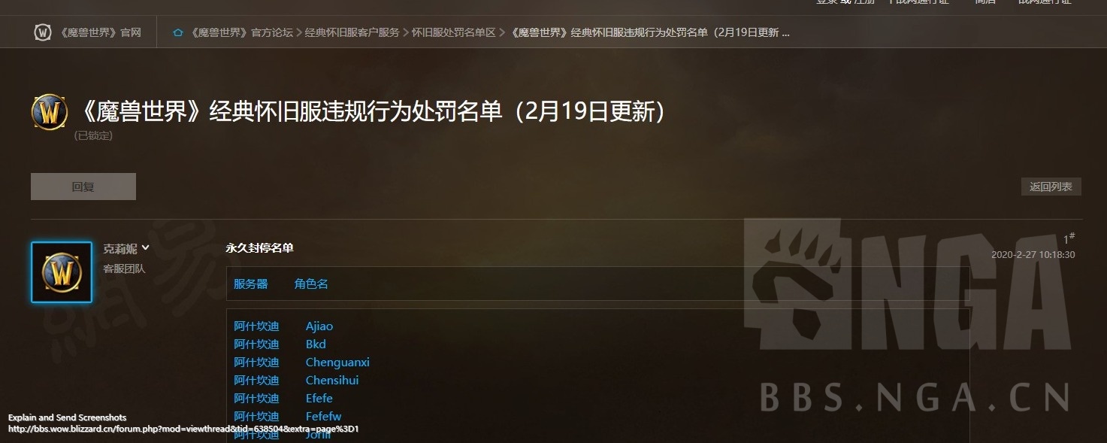Click character name Efefe
This screenshot has width=1107, height=443.
click(319, 398)
